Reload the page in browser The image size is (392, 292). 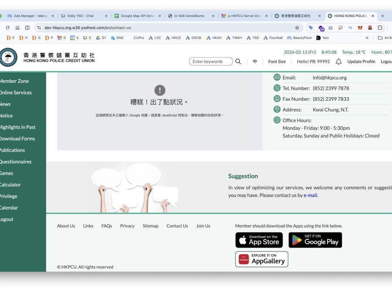(7, 27)
